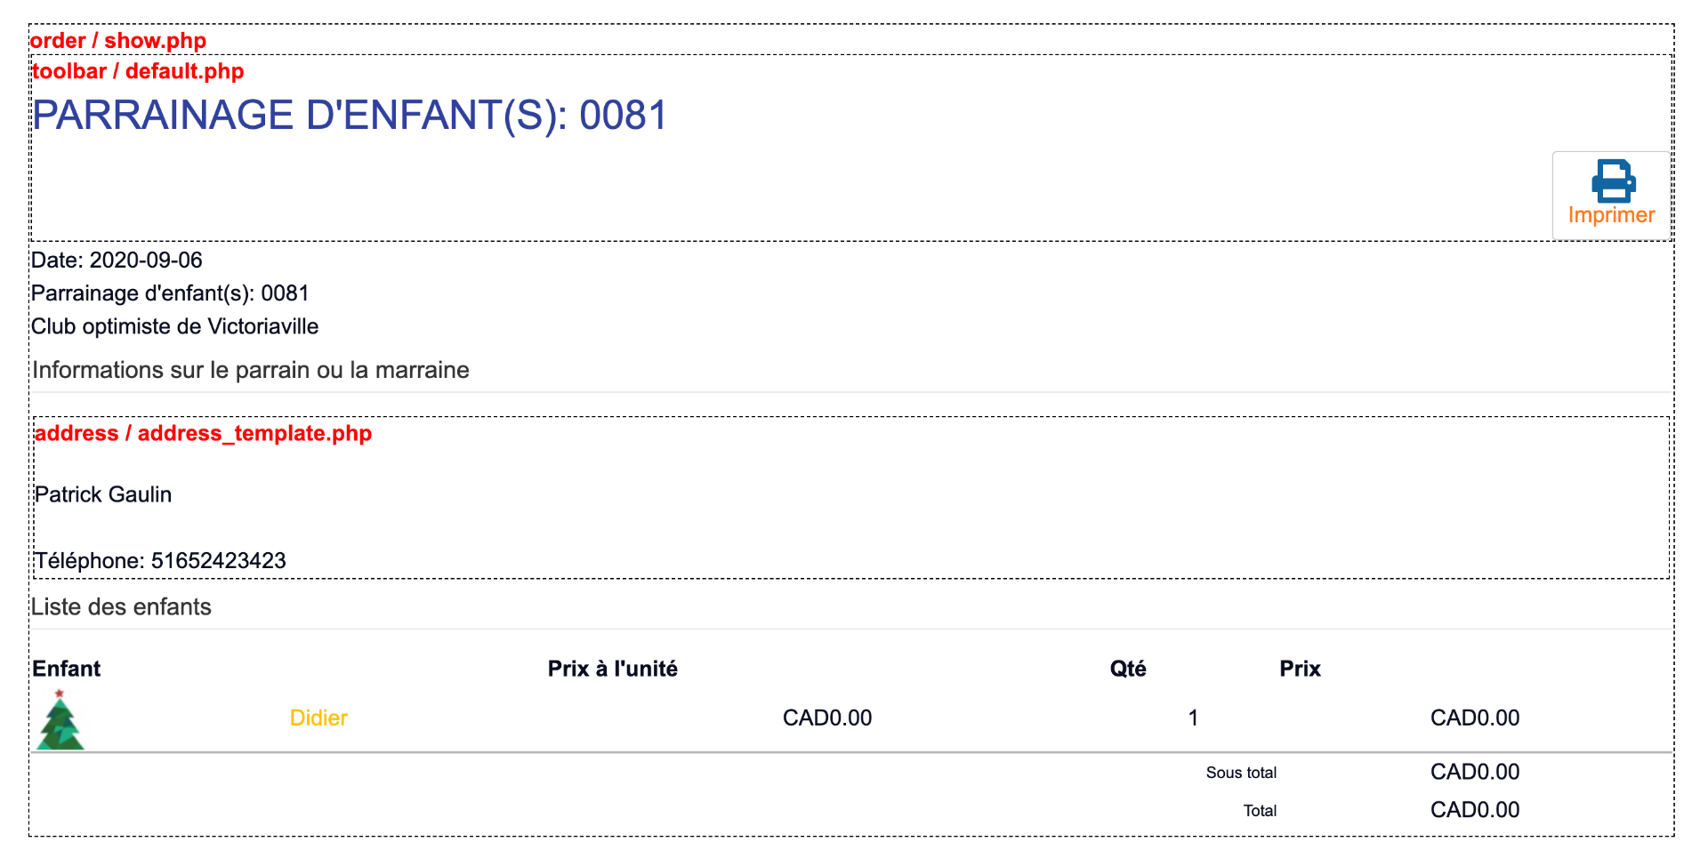Click the Liste des enfants heading
Viewport: 1708px width, 866px height.
point(121,606)
